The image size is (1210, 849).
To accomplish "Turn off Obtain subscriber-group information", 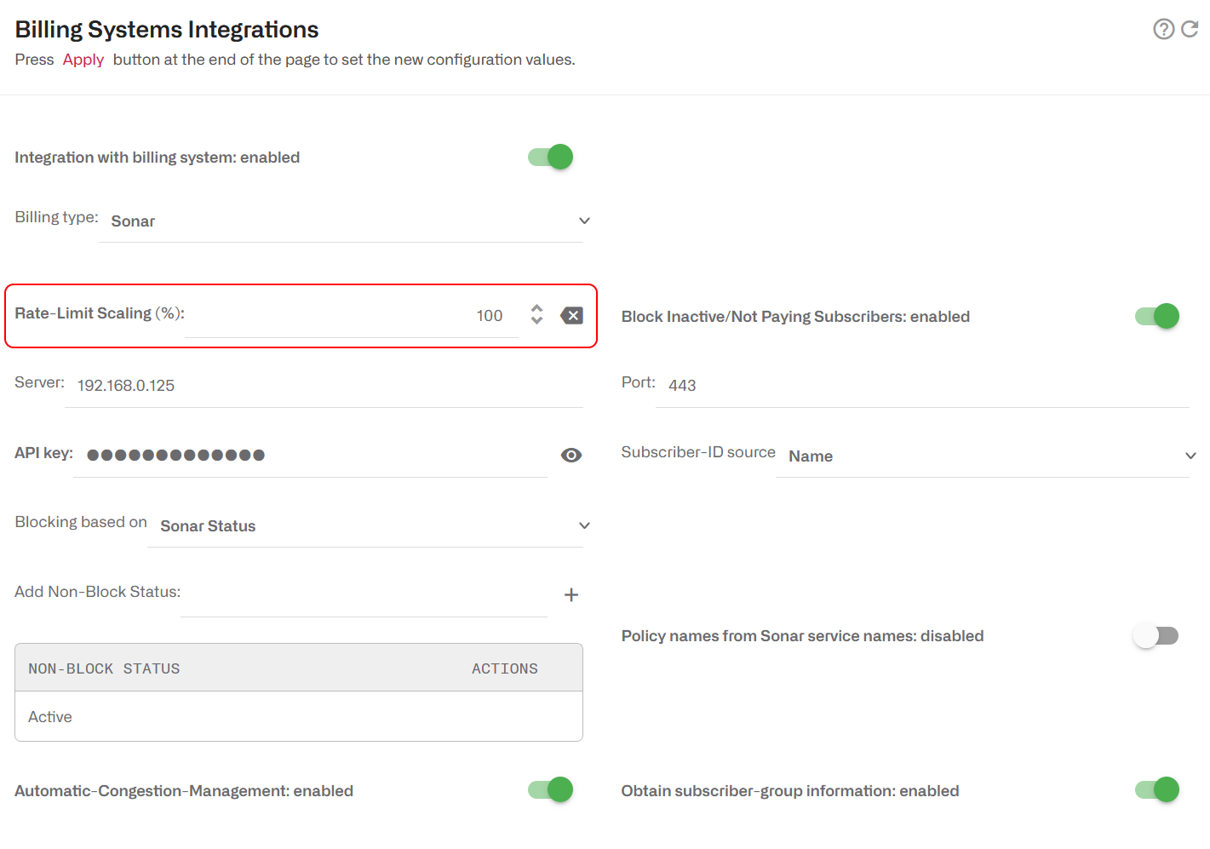I will tap(1156, 790).
